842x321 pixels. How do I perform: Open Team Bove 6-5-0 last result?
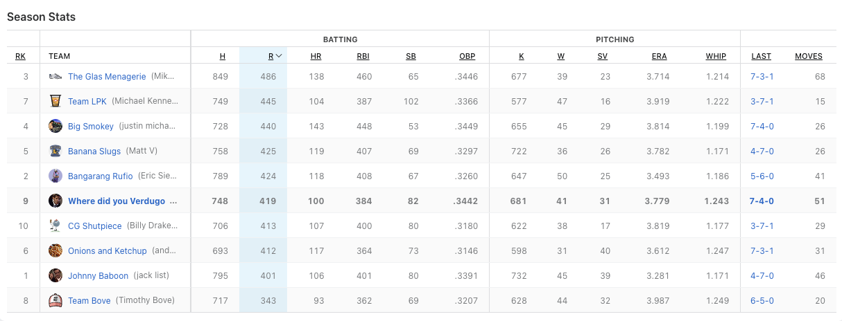[x=762, y=301]
